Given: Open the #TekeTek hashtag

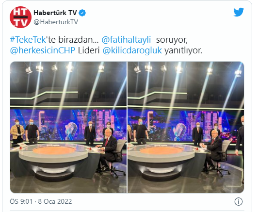Looking at the screenshot, I should [x=28, y=40].
